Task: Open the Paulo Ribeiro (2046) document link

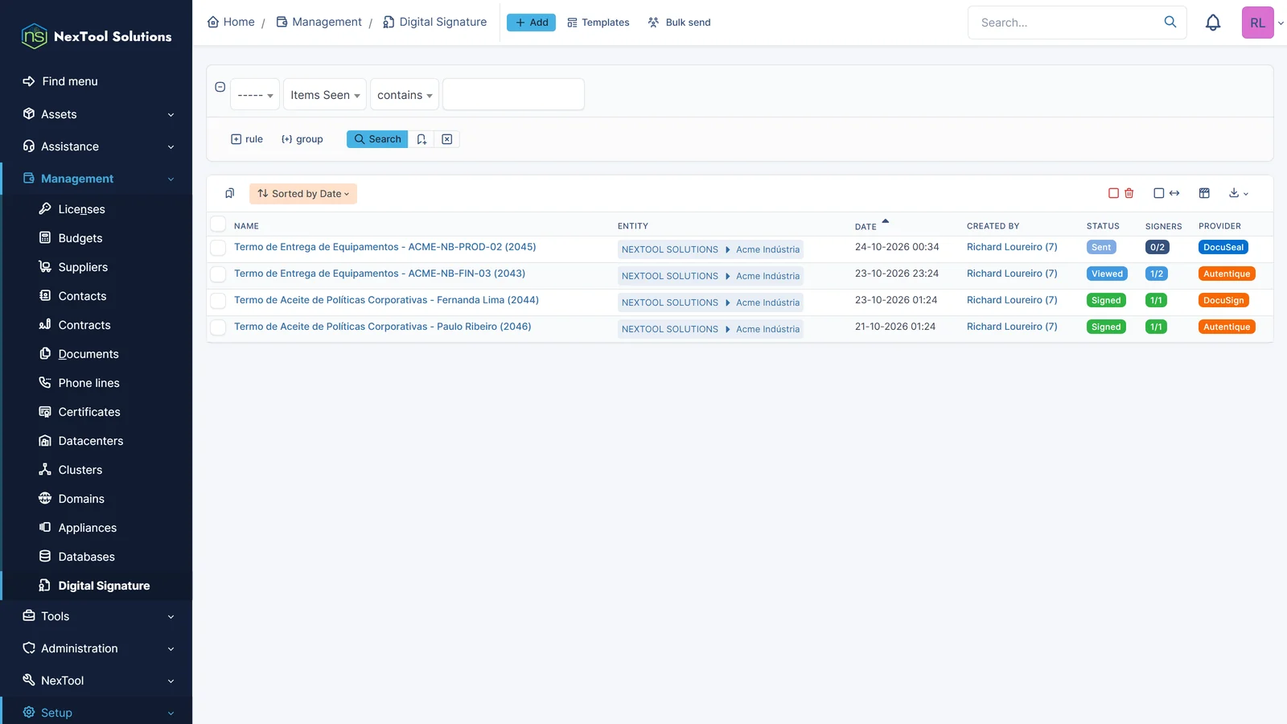Action: 383,327
